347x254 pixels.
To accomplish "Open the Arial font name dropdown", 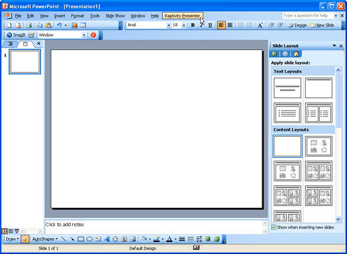I will point(168,25).
